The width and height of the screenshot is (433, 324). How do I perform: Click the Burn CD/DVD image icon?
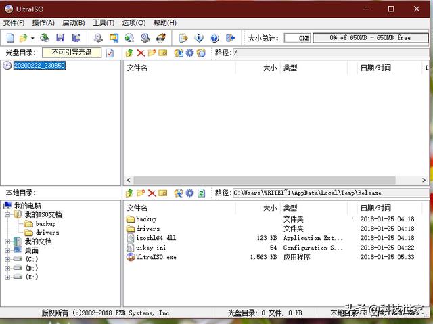coord(161,38)
